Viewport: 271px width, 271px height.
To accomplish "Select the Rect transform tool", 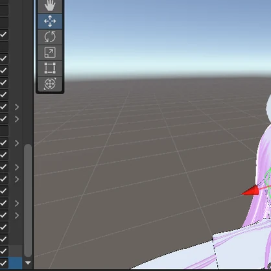I will pos(50,68).
